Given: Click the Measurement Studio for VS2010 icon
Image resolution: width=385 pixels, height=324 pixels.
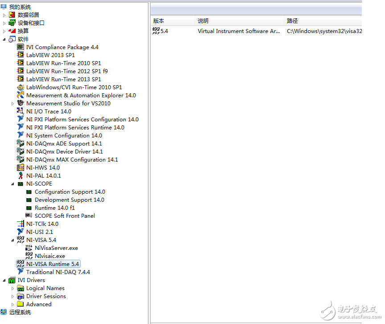Looking at the screenshot, I should click(x=20, y=103).
